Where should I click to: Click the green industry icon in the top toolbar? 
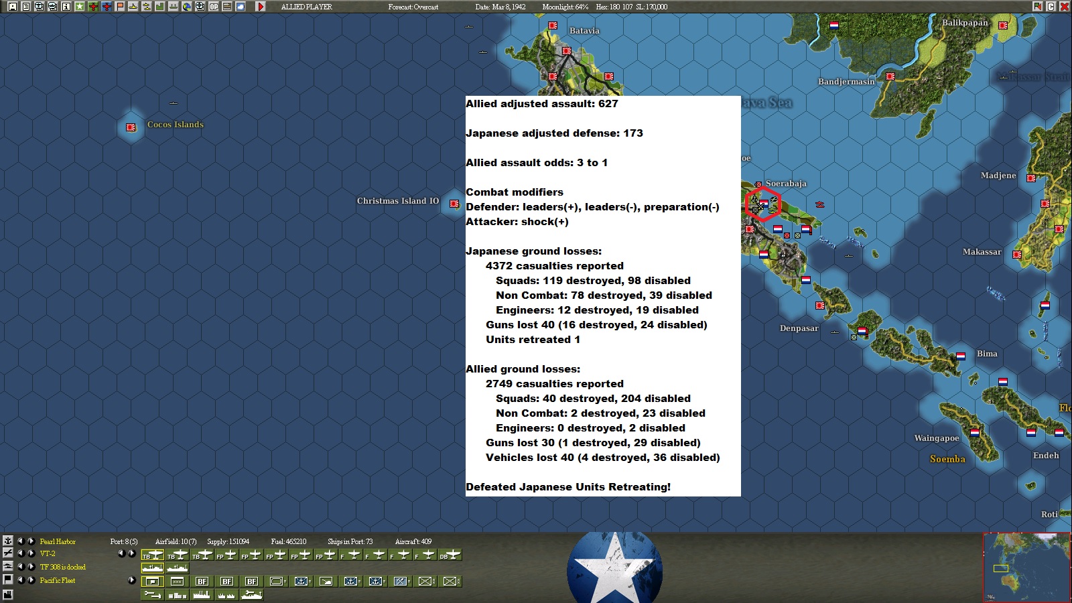point(160,7)
